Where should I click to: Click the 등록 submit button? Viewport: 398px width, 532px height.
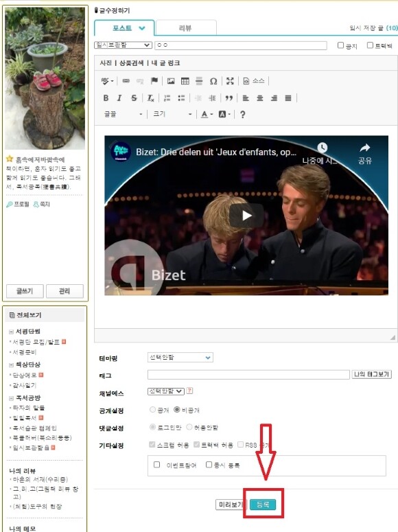(263, 505)
